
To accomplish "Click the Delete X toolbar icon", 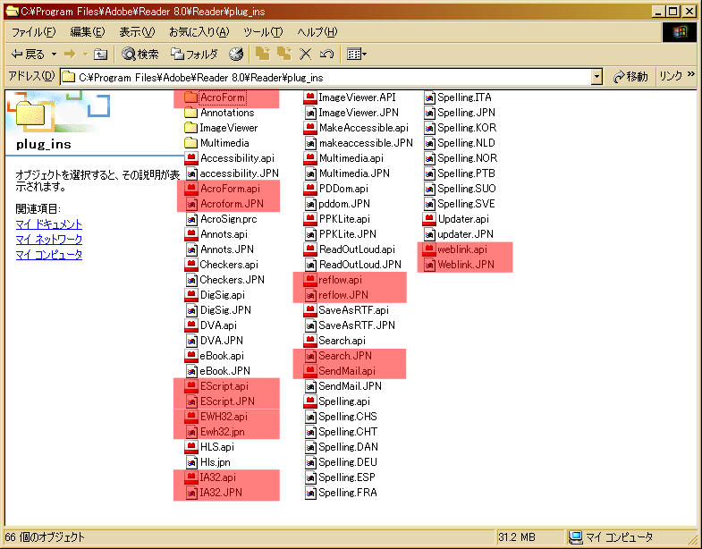I will pyautogui.click(x=305, y=55).
